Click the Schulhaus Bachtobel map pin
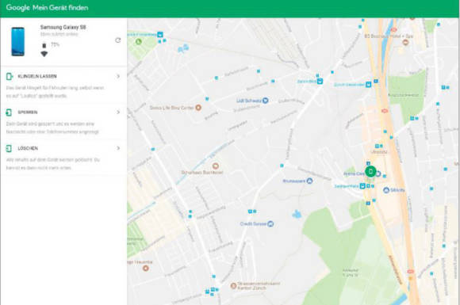The height and width of the screenshot is (305, 460). coord(216,166)
